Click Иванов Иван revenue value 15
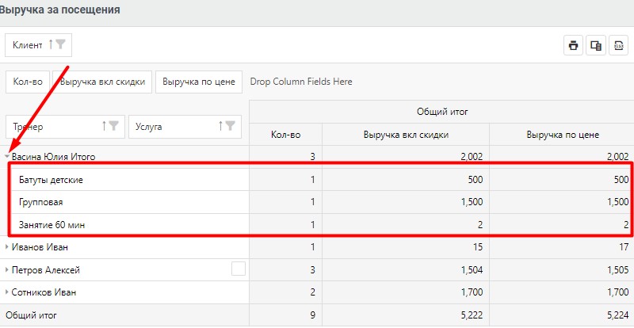634x328 pixels. click(x=479, y=246)
